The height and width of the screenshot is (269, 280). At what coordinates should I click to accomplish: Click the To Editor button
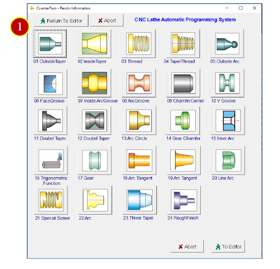click(x=228, y=246)
